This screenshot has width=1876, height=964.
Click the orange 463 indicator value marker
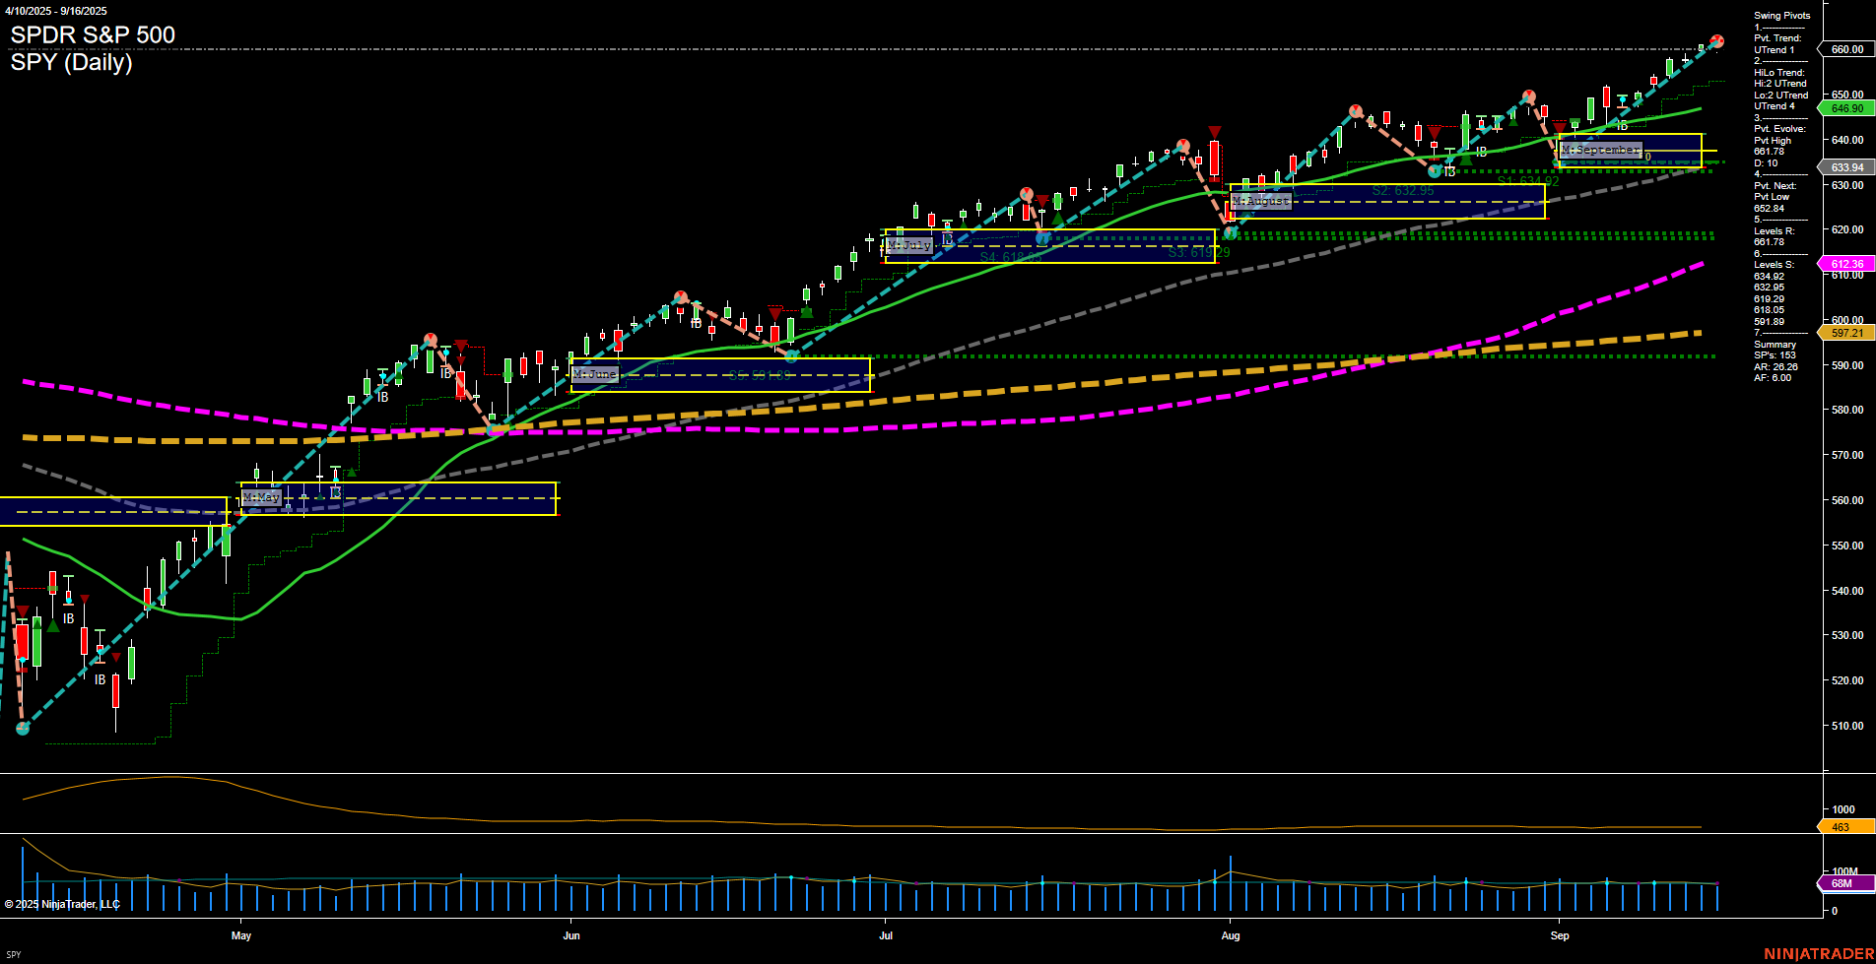1841,827
